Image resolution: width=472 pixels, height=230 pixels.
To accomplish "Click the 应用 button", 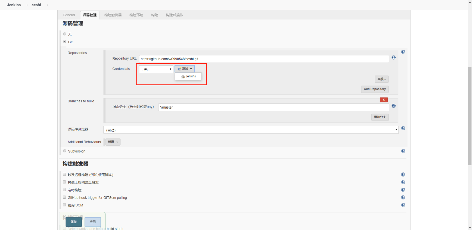I will click(x=93, y=222).
